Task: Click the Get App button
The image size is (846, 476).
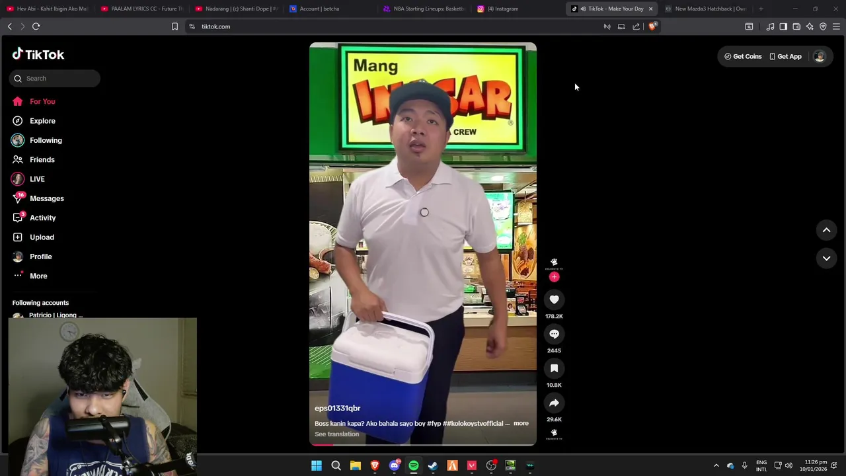Action: coord(785,56)
